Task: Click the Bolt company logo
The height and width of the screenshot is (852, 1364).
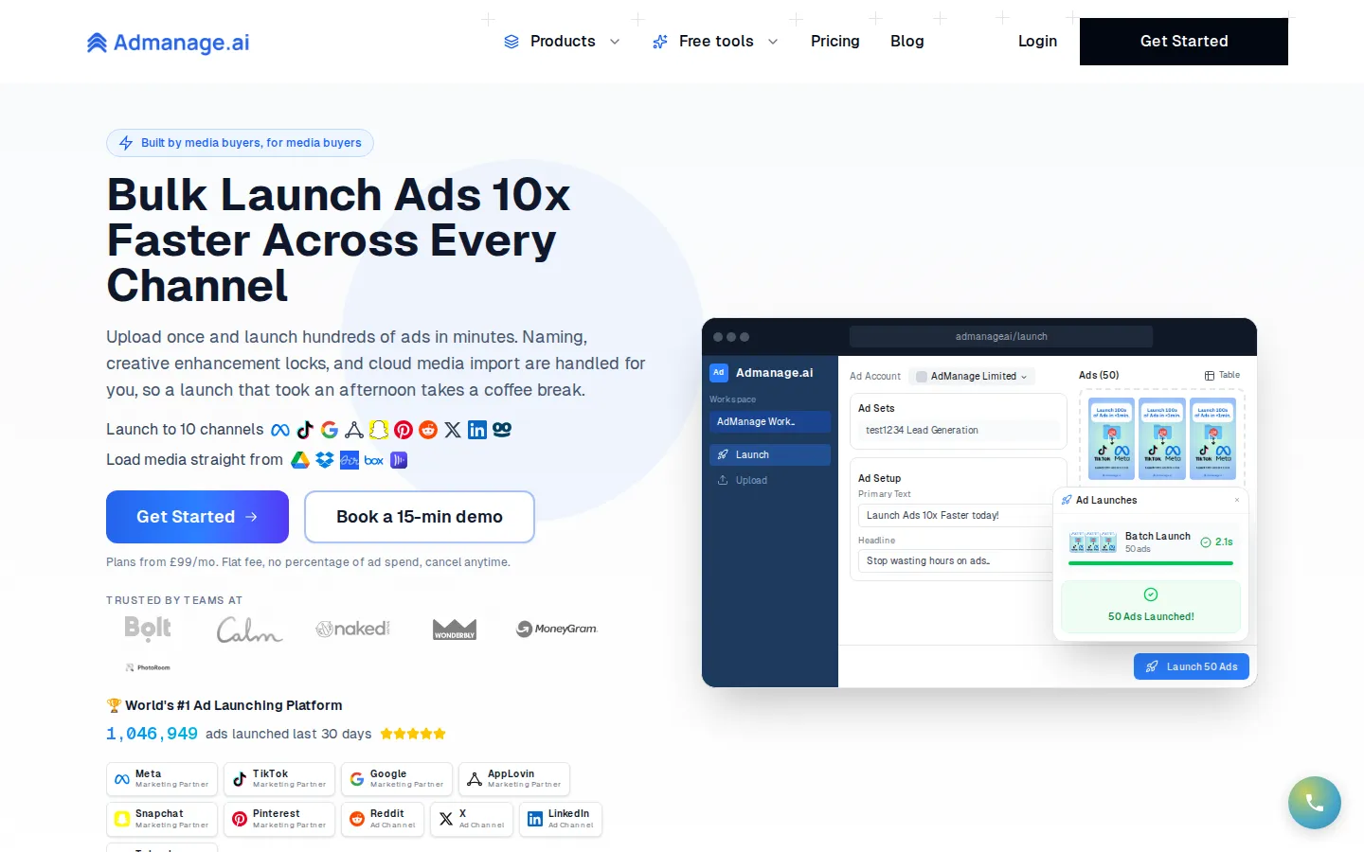Action: [148, 629]
